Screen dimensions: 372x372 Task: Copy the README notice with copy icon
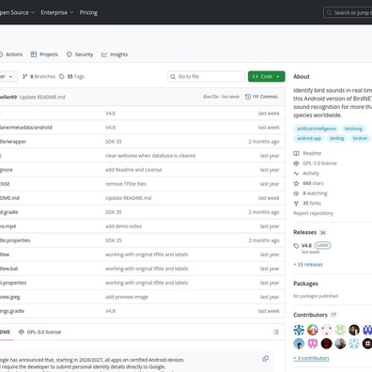266,359
